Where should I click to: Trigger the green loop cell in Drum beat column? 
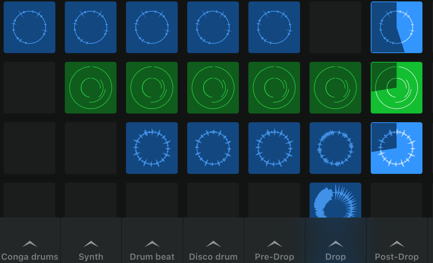(x=152, y=88)
